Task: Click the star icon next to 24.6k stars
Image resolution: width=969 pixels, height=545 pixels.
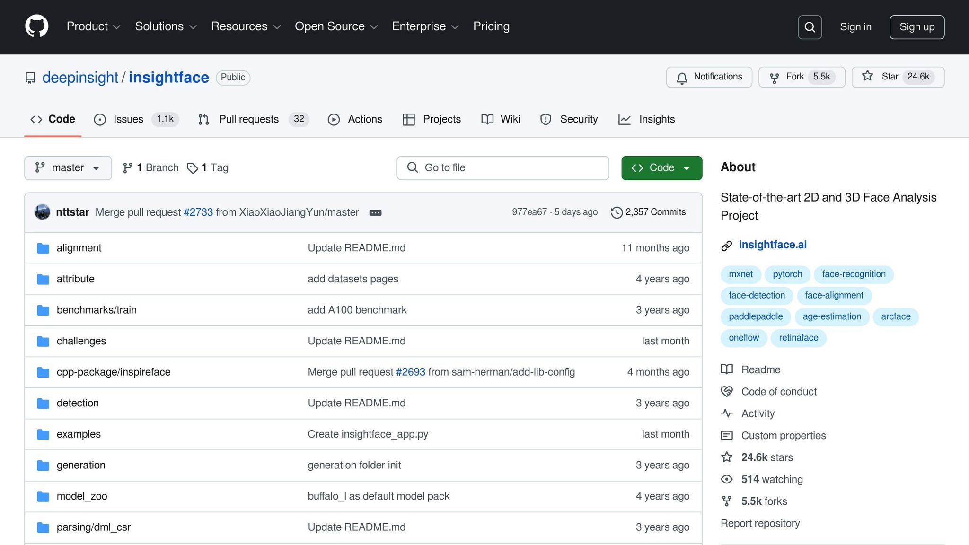Action: (x=727, y=457)
